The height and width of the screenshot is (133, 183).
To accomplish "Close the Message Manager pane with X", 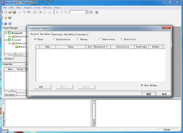I will [x=3, y=101].
